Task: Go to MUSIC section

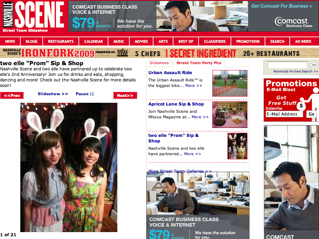Action: pyautogui.click(x=119, y=41)
